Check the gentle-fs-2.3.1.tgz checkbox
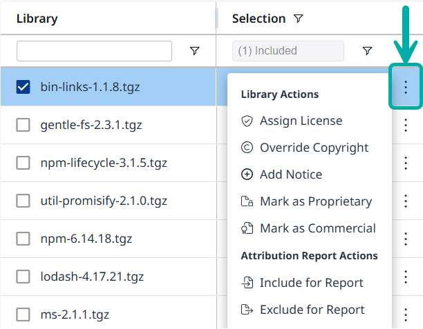423x329 pixels. (23, 125)
